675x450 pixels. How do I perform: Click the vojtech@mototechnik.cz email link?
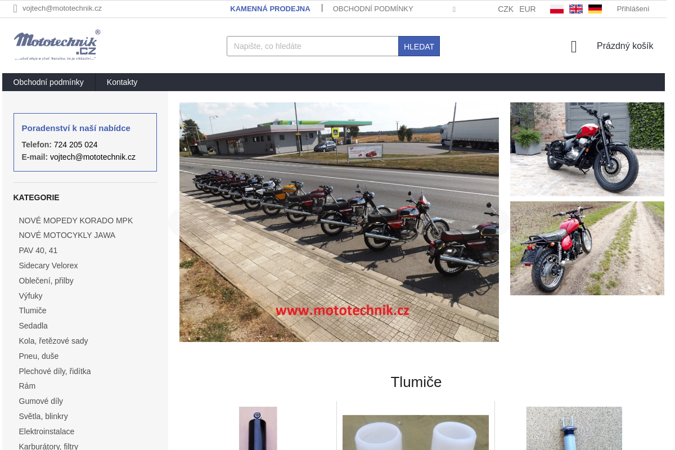click(62, 8)
